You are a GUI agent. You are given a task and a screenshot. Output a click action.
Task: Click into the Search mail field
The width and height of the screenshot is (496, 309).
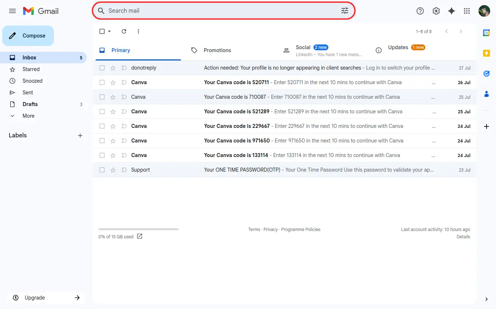(x=219, y=11)
